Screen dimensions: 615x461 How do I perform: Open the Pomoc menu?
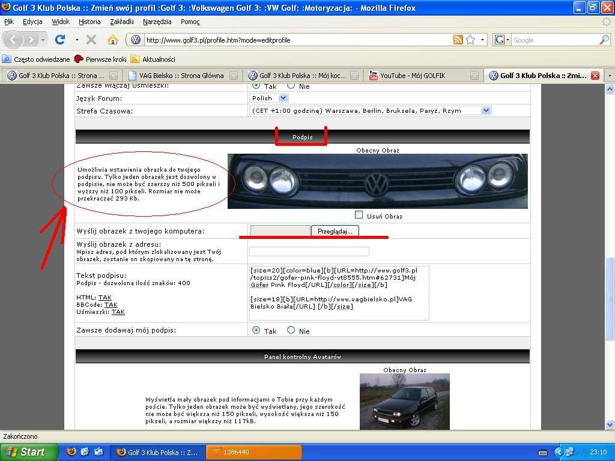pos(190,22)
